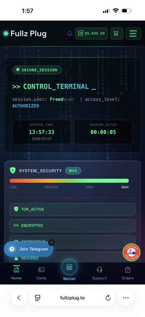The width and height of the screenshot is (145, 317).
Task: Open the page settings icon beside the URL
Action: click(x=38, y=297)
